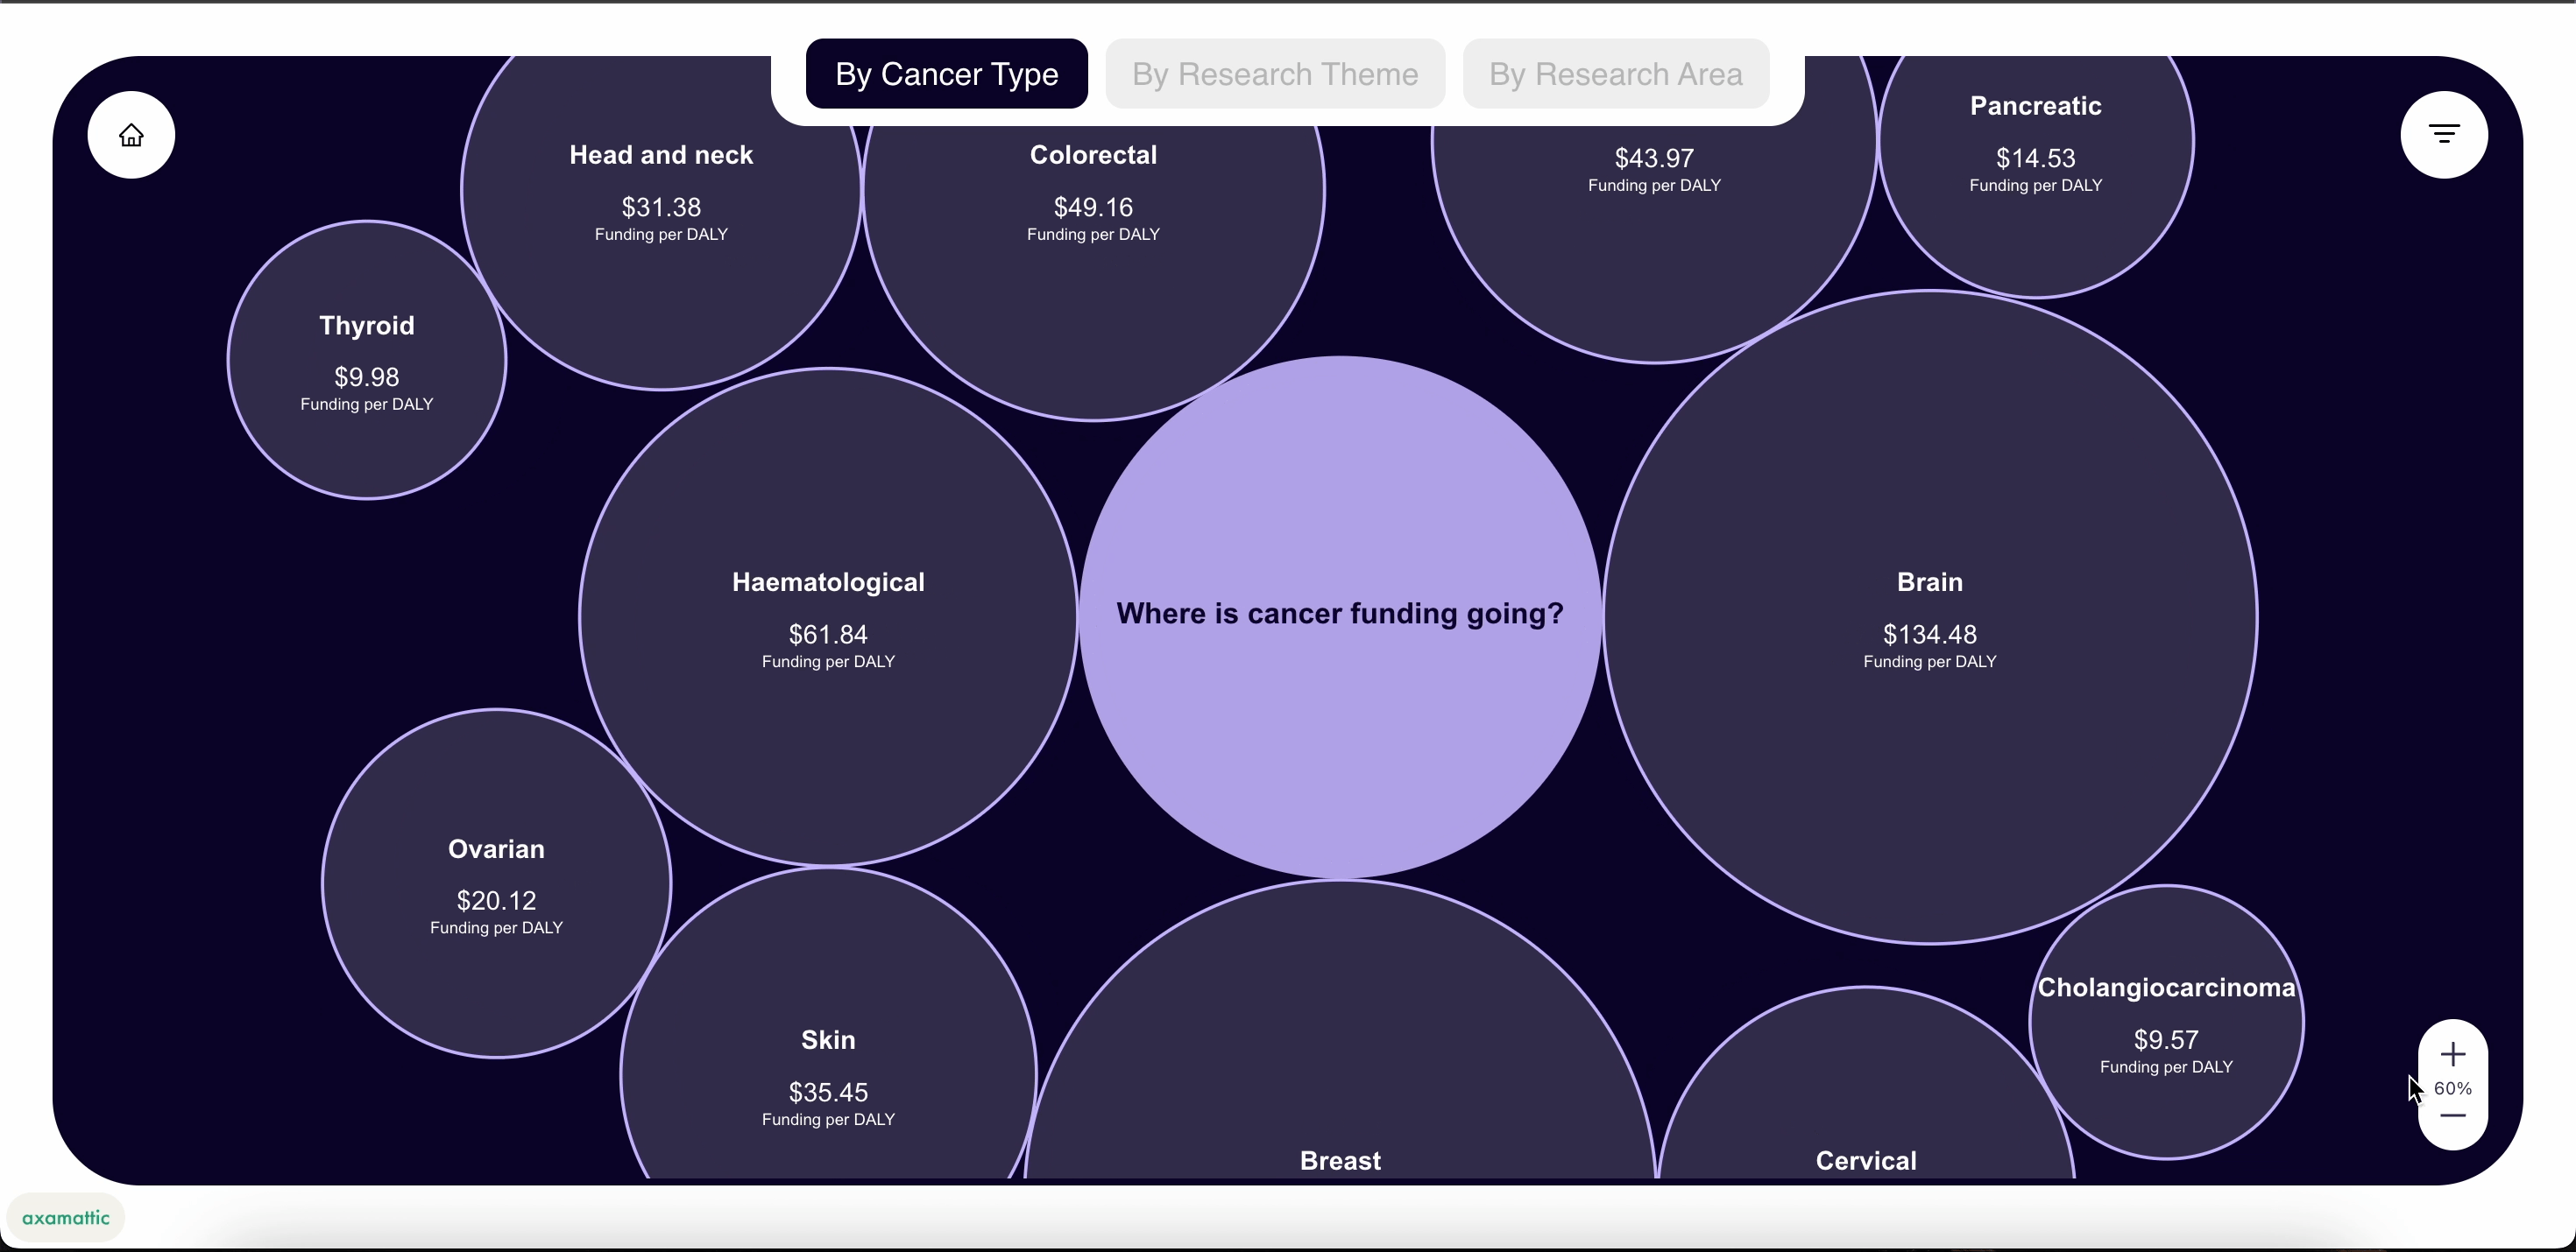Switch to By Research Area tab

click(1615, 74)
